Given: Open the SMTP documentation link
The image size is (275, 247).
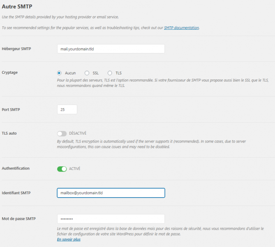Looking at the screenshot, I should (181, 28).
